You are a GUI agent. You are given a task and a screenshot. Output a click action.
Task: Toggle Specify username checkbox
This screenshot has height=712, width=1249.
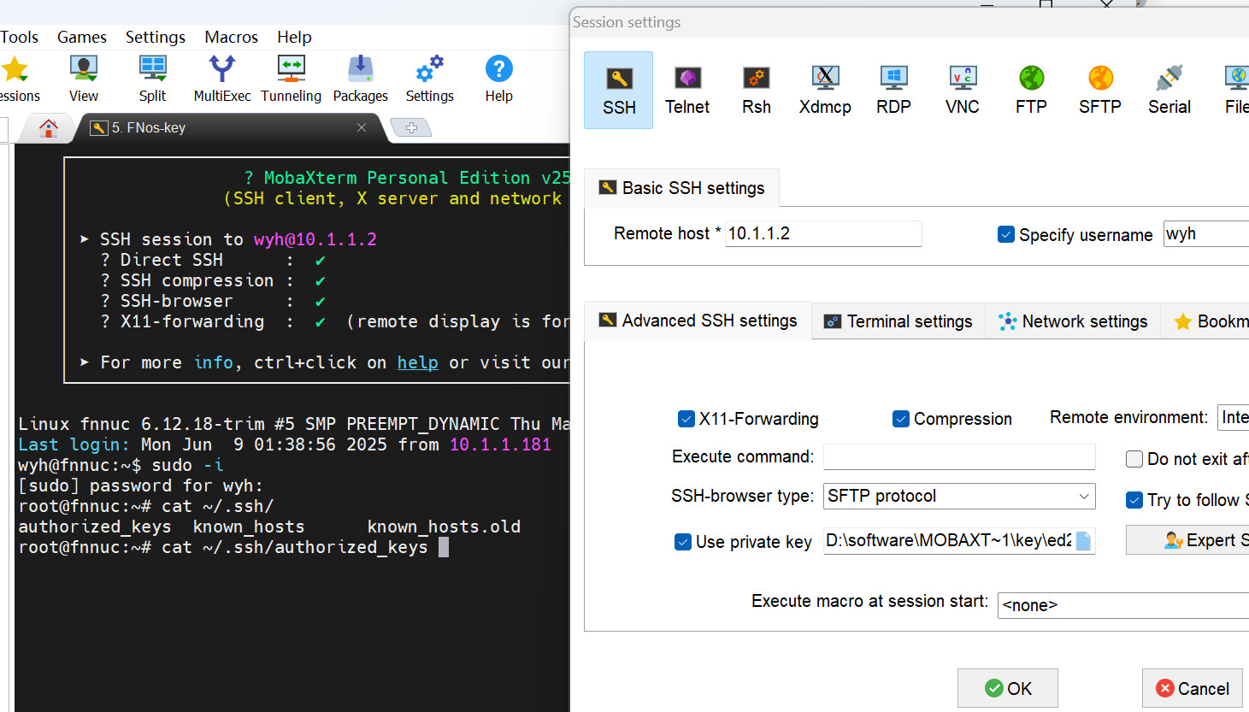point(1006,234)
